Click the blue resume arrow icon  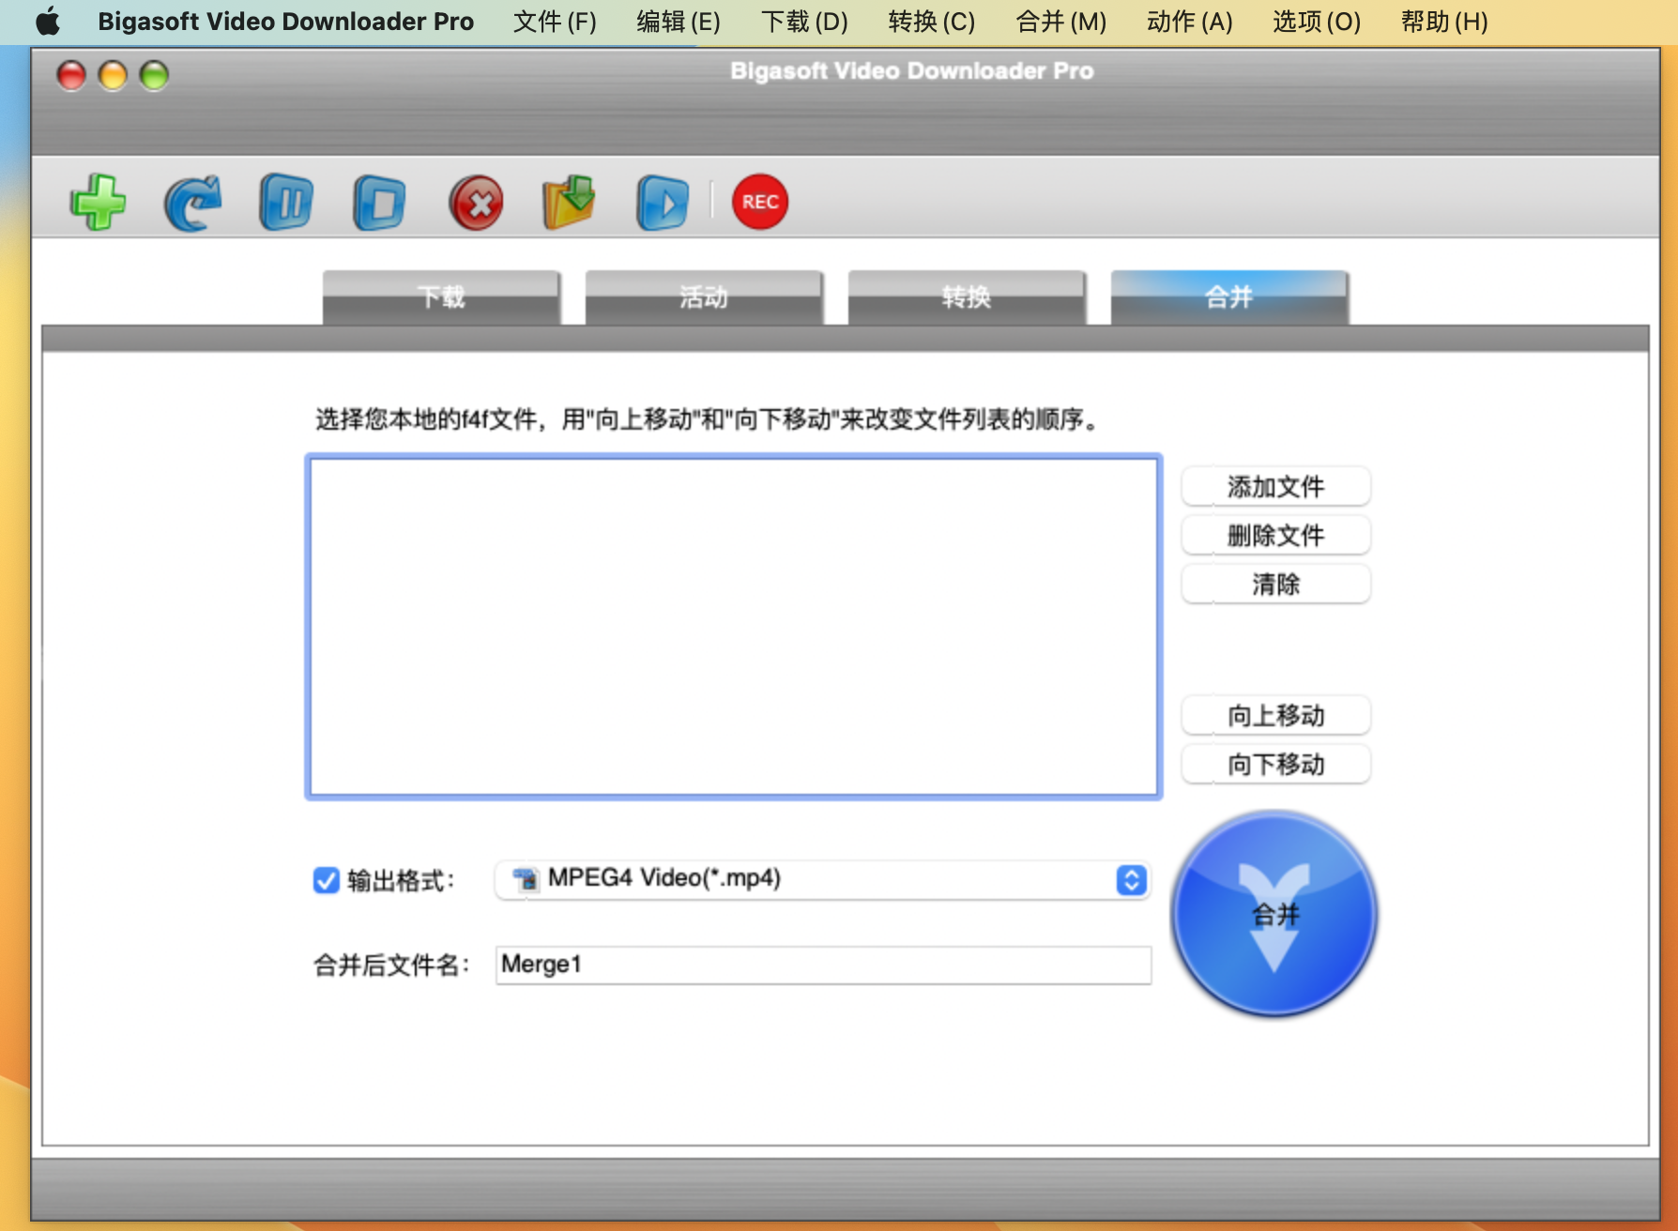192,202
